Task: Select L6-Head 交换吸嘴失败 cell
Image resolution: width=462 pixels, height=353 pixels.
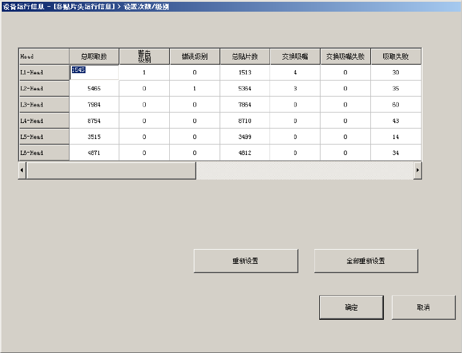Action: [345, 153]
